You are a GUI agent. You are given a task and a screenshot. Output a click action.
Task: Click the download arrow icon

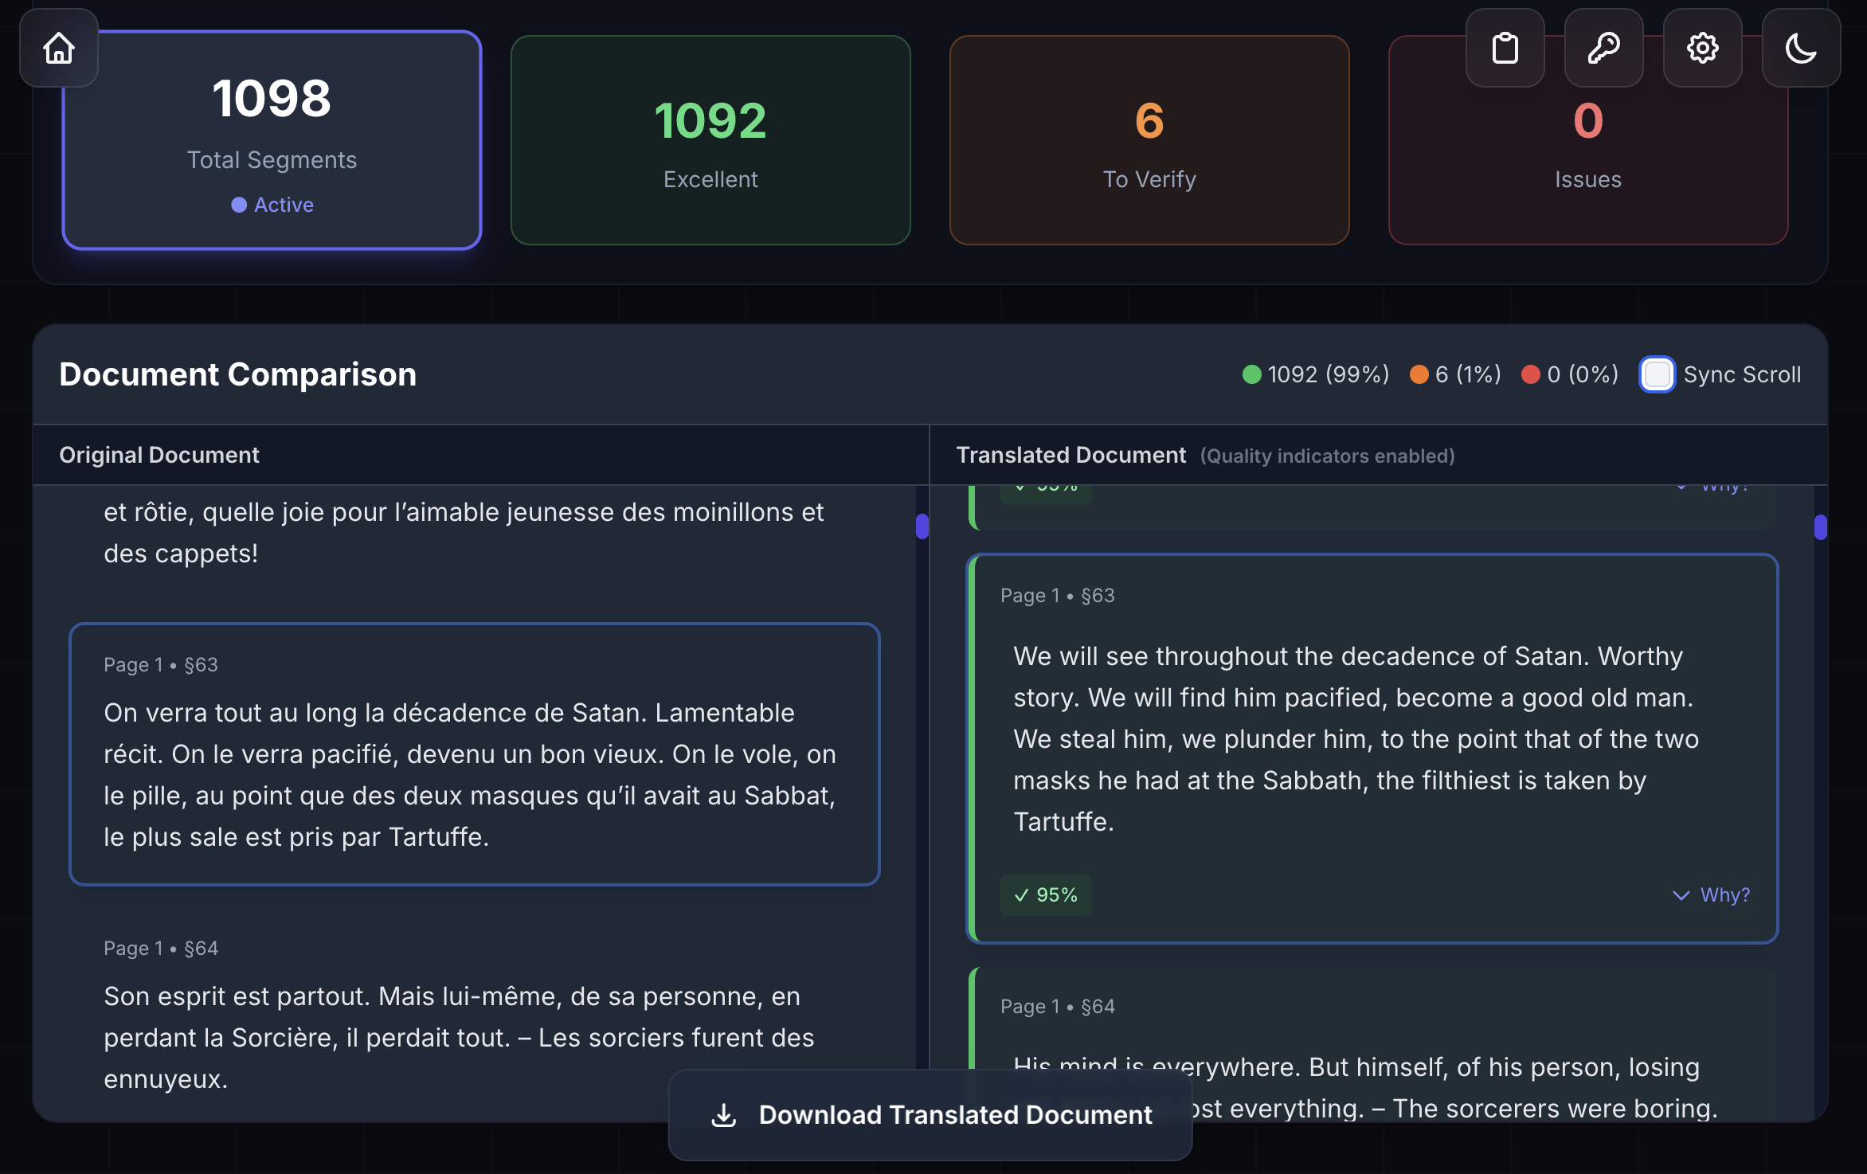click(723, 1115)
